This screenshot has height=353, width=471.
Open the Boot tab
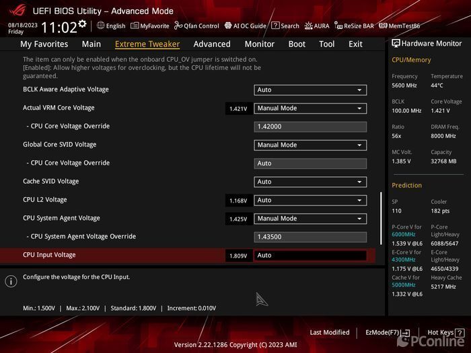[x=297, y=44]
